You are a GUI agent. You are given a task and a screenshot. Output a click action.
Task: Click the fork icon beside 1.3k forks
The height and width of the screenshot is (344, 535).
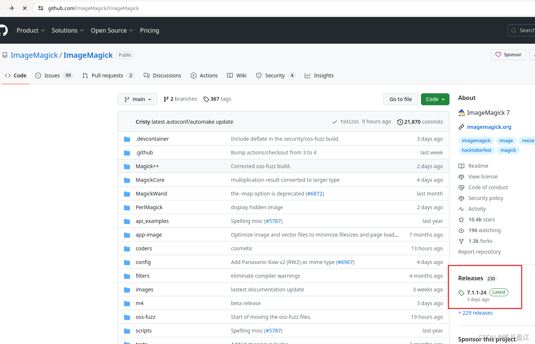tap(461, 241)
